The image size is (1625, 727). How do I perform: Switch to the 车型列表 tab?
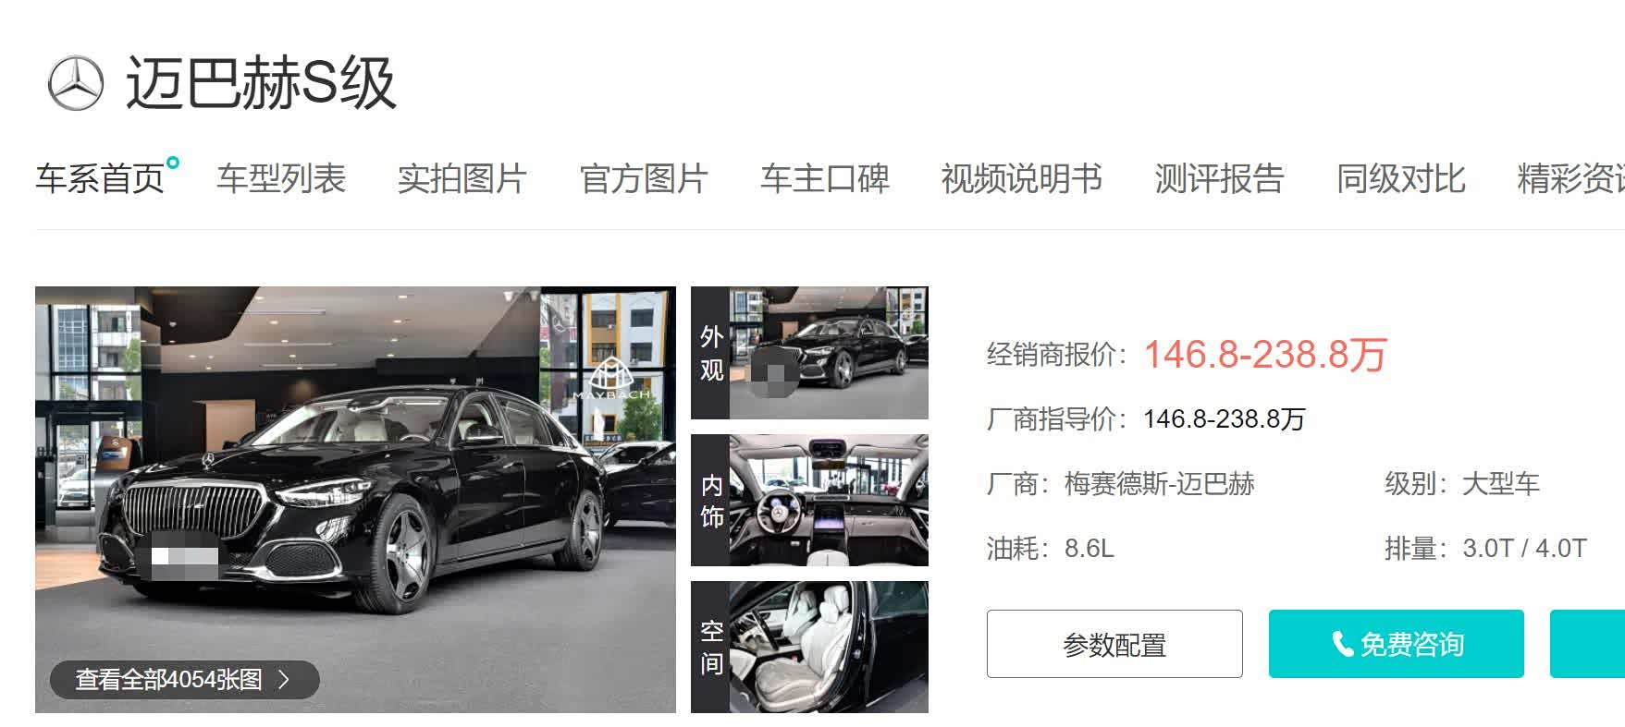281,179
